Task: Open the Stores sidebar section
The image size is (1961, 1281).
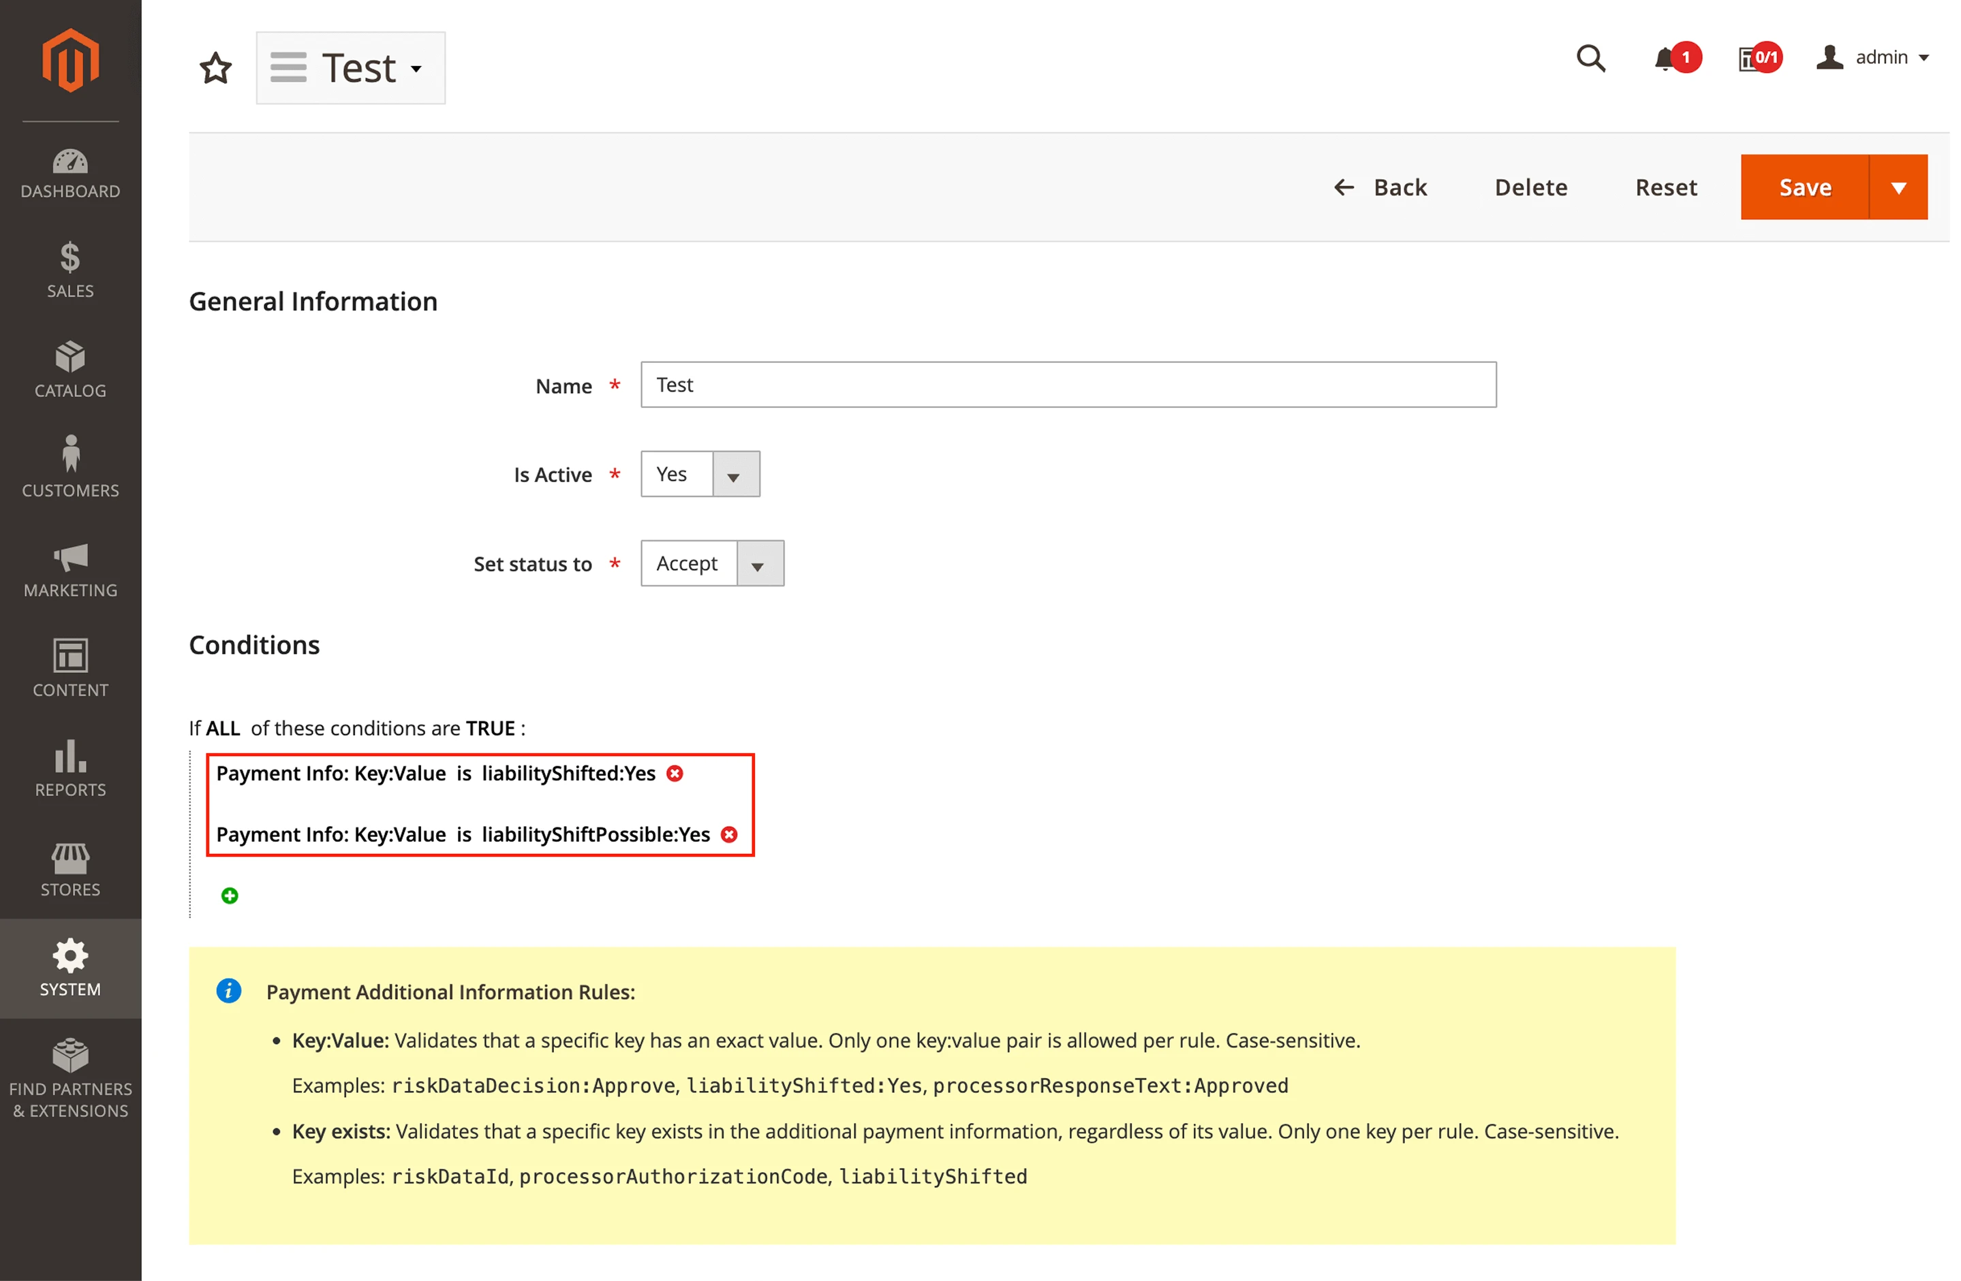Action: [70, 868]
